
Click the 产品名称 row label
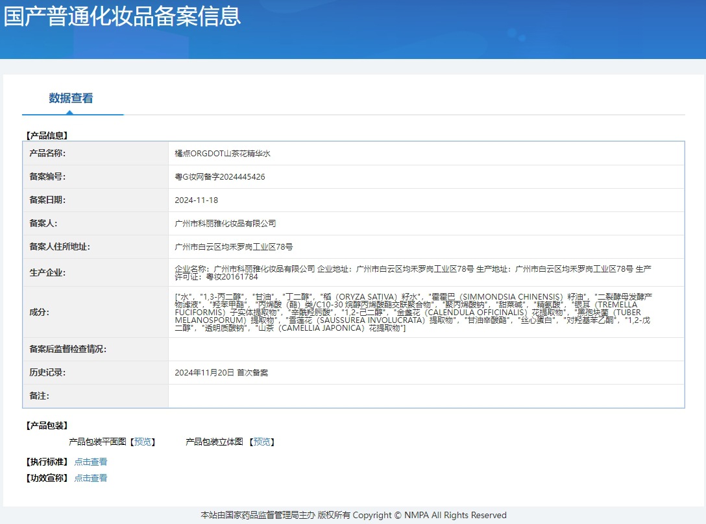[x=47, y=154]
